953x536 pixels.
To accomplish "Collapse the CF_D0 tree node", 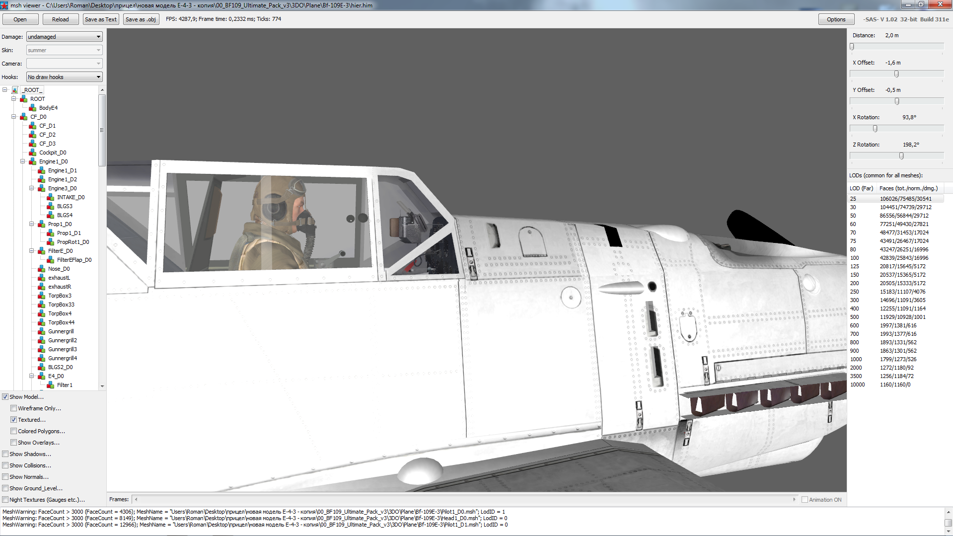I will [x=14, y=117].
